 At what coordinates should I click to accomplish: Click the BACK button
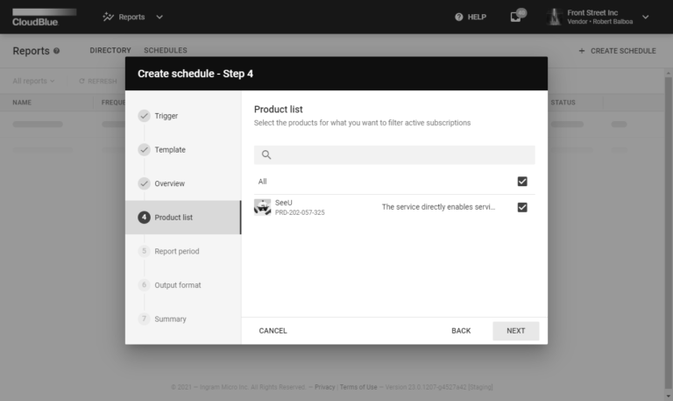(461, 331)
